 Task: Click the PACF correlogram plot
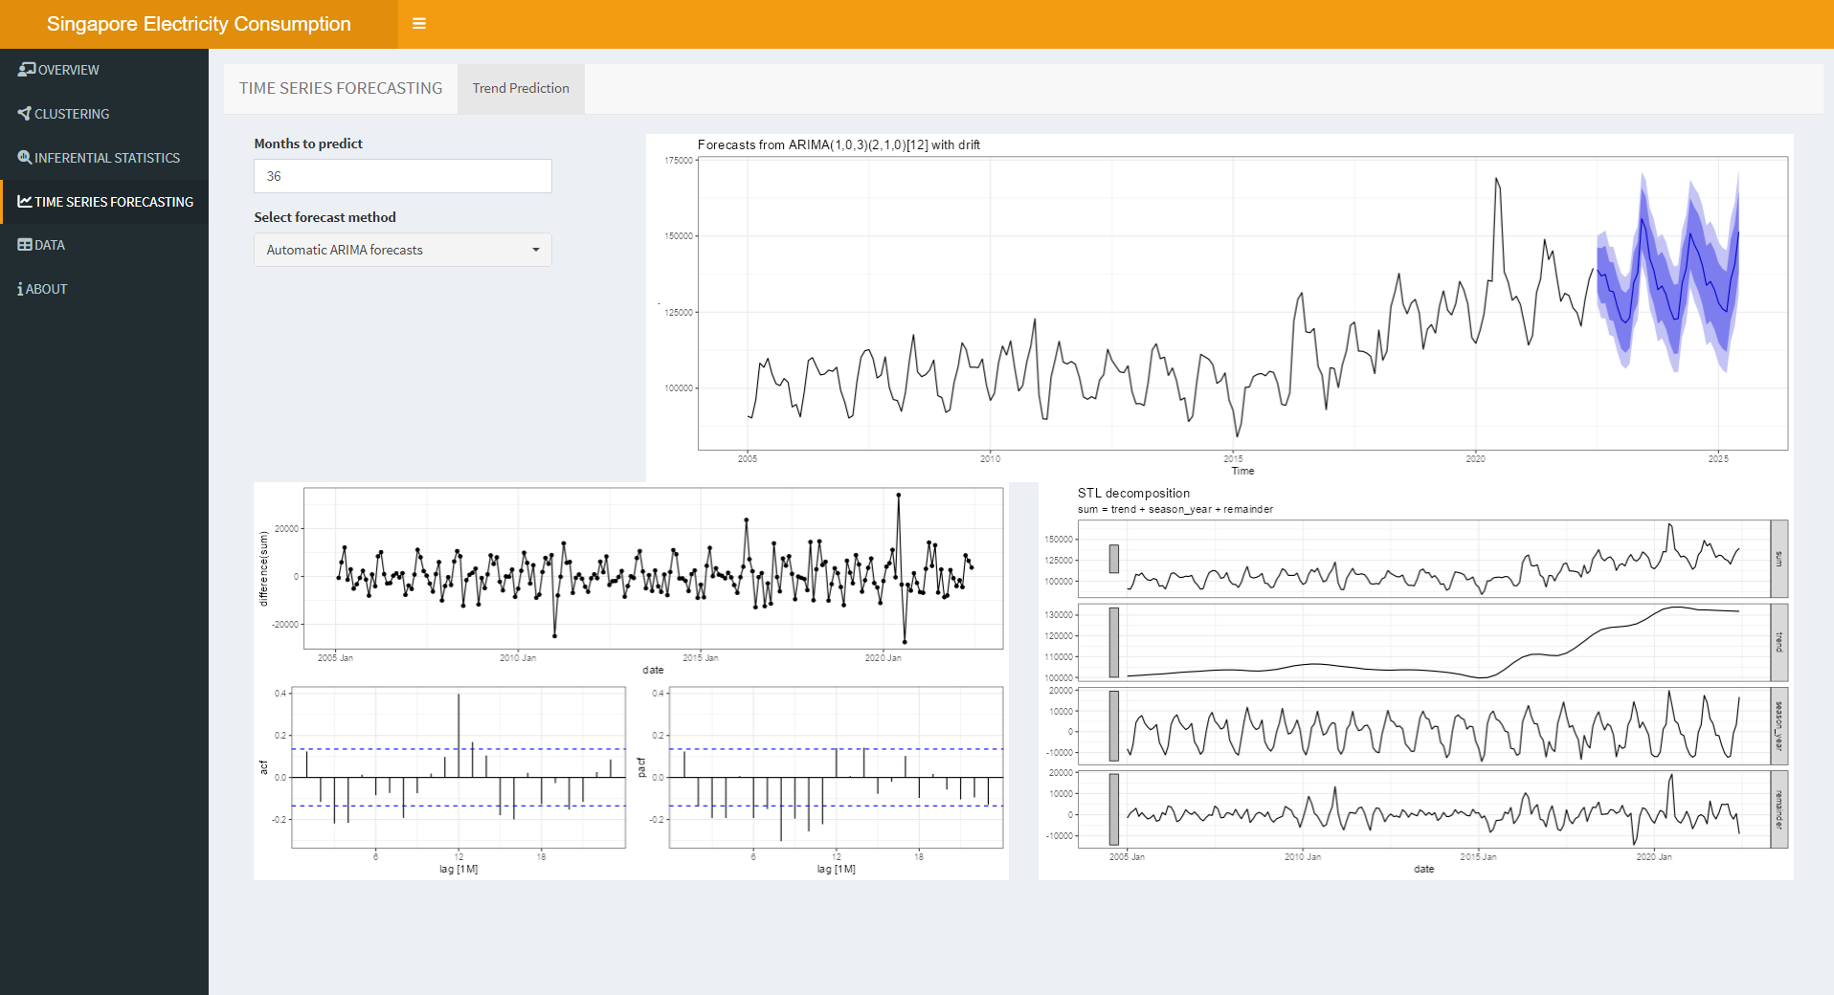[x=836, y=767]
